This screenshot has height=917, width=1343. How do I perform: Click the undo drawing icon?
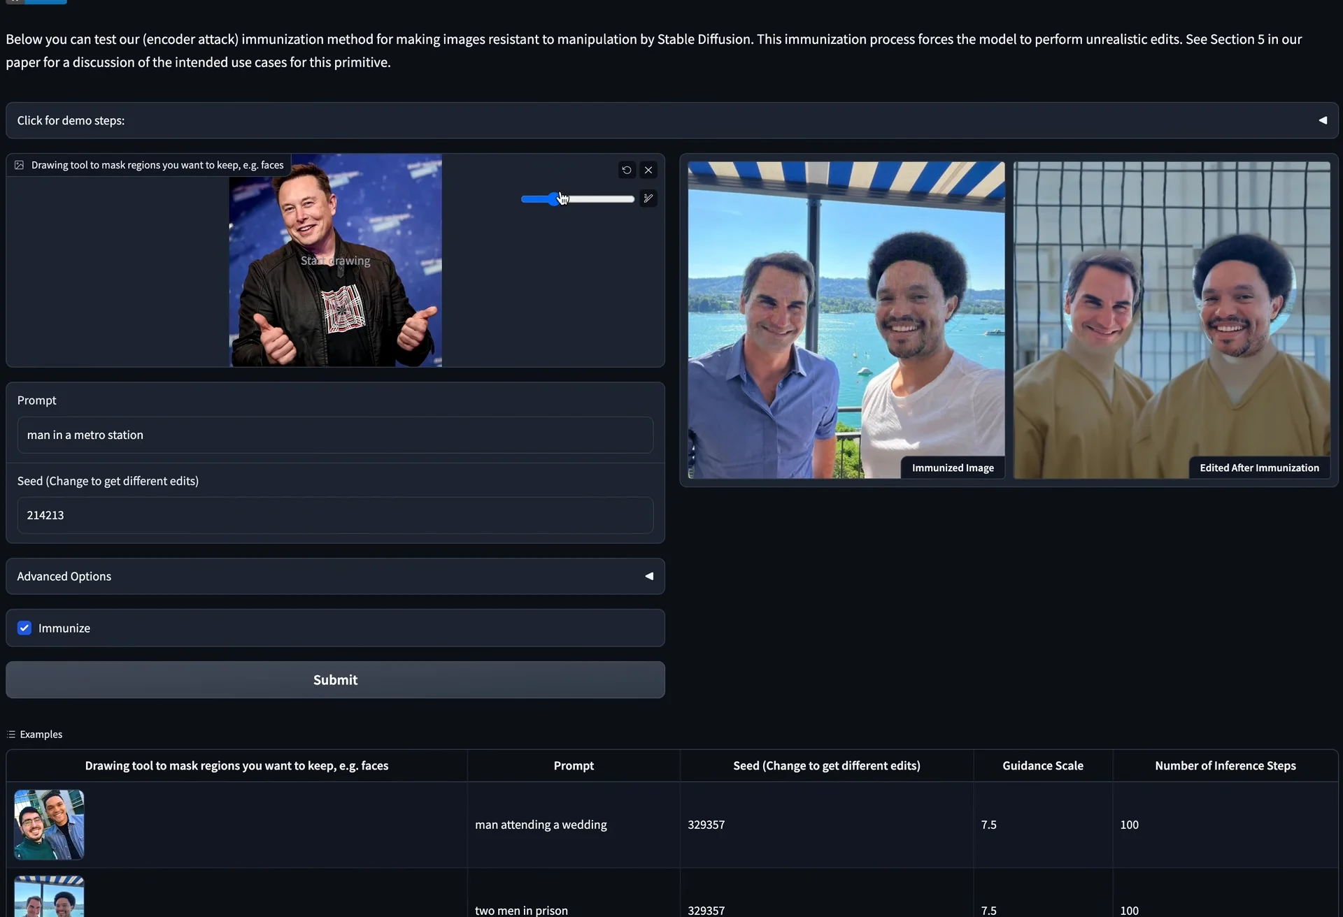(626, 170)
